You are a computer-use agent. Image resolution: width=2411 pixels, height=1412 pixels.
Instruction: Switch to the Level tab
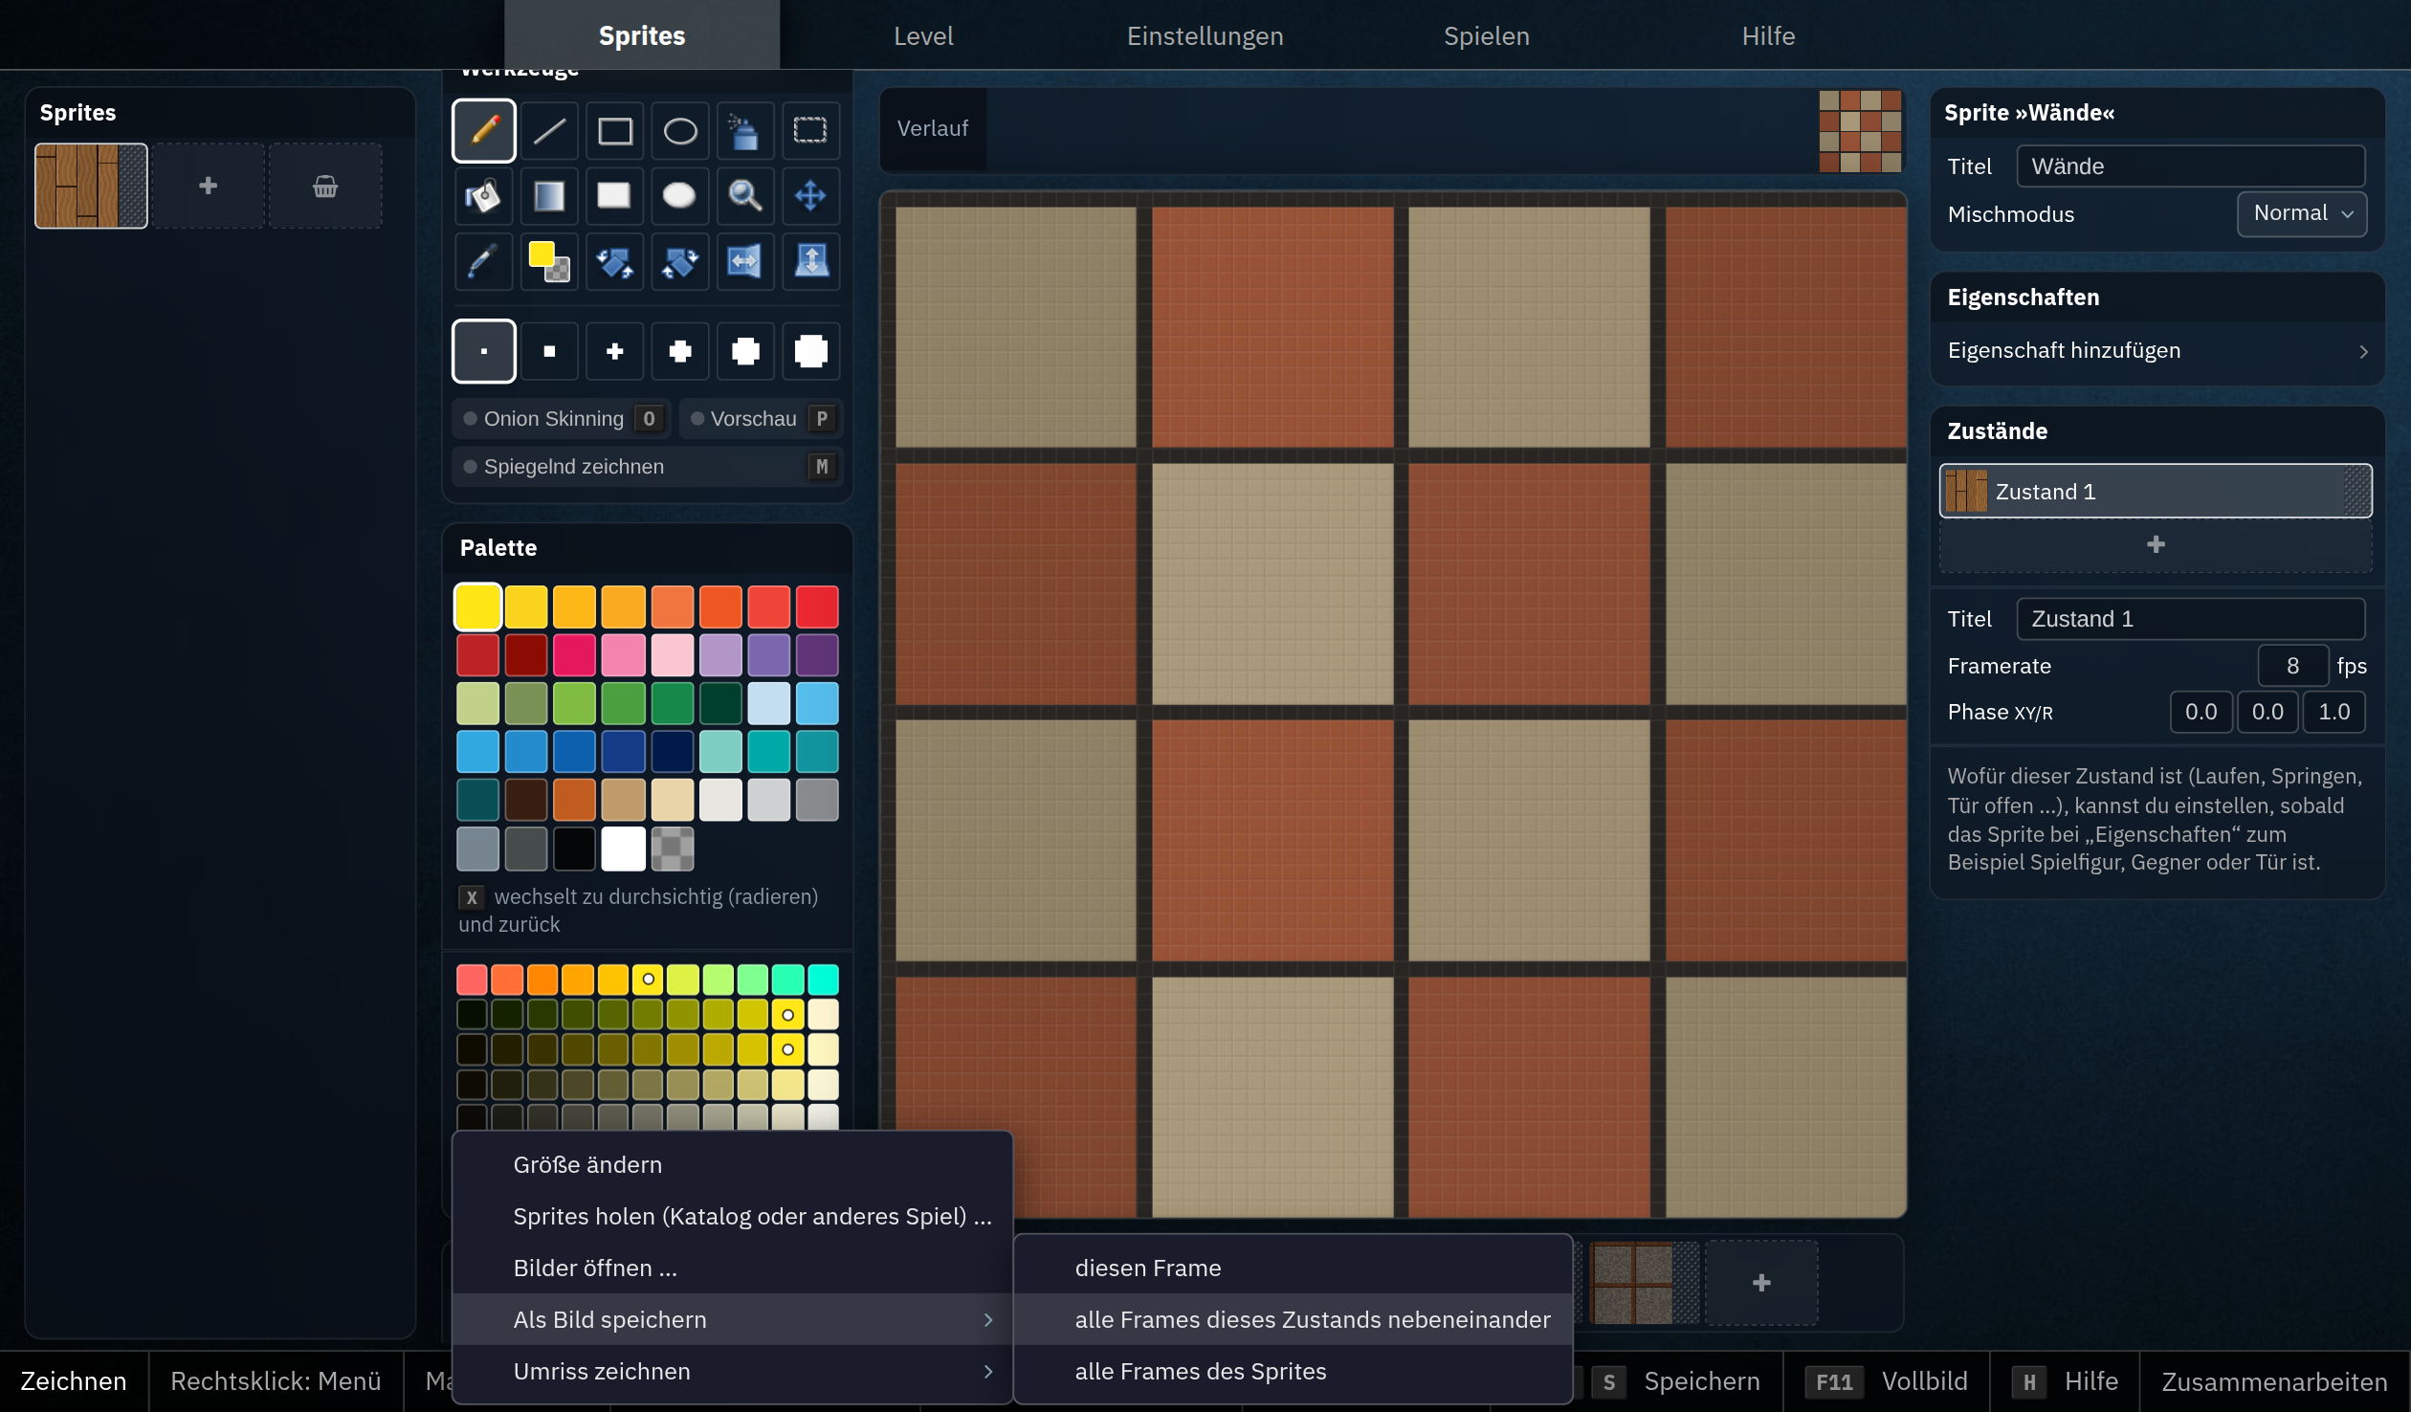tap(923, 35)
